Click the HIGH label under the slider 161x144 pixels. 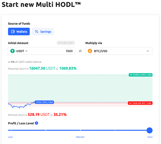point(150,137)
